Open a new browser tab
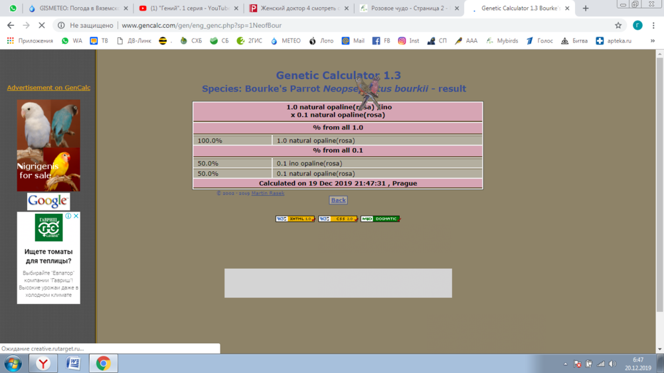 (x=585, y=9)
